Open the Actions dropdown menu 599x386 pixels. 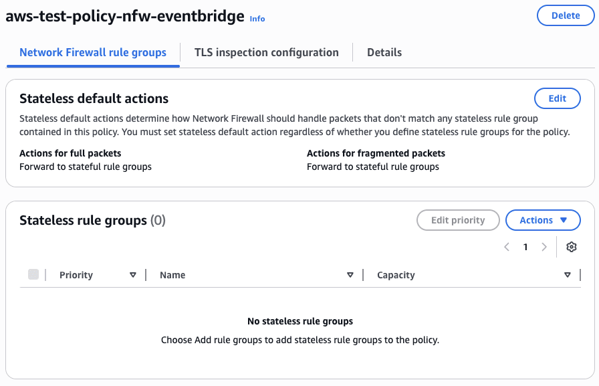click(543, 220)
